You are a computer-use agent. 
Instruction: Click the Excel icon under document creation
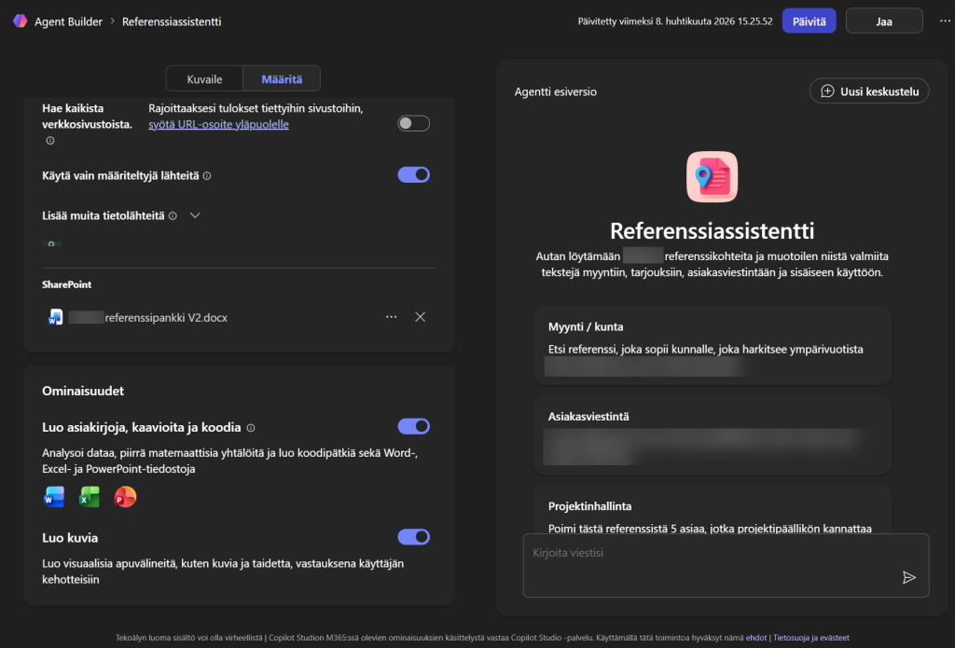(90, 497)
